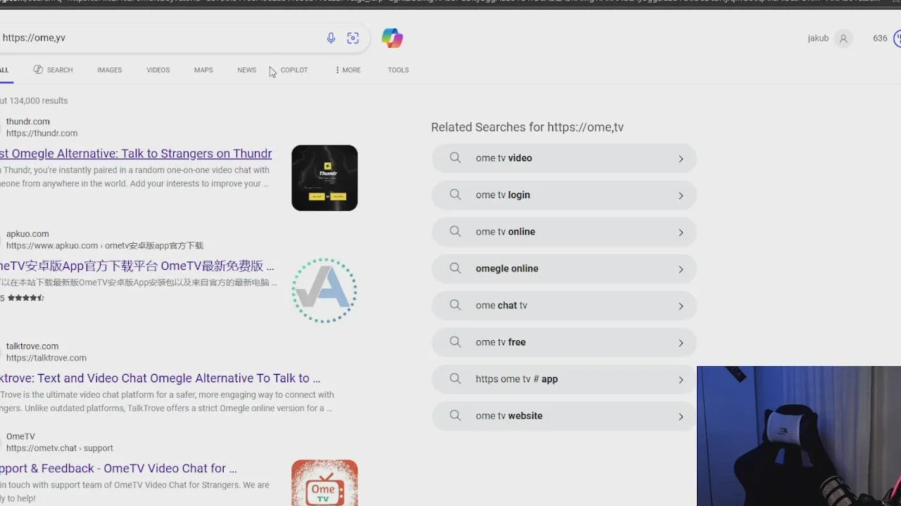The width and height of the screenshot is (901, 506).
Task: Select related search 'ome tv online'
Action: point(564,232)
